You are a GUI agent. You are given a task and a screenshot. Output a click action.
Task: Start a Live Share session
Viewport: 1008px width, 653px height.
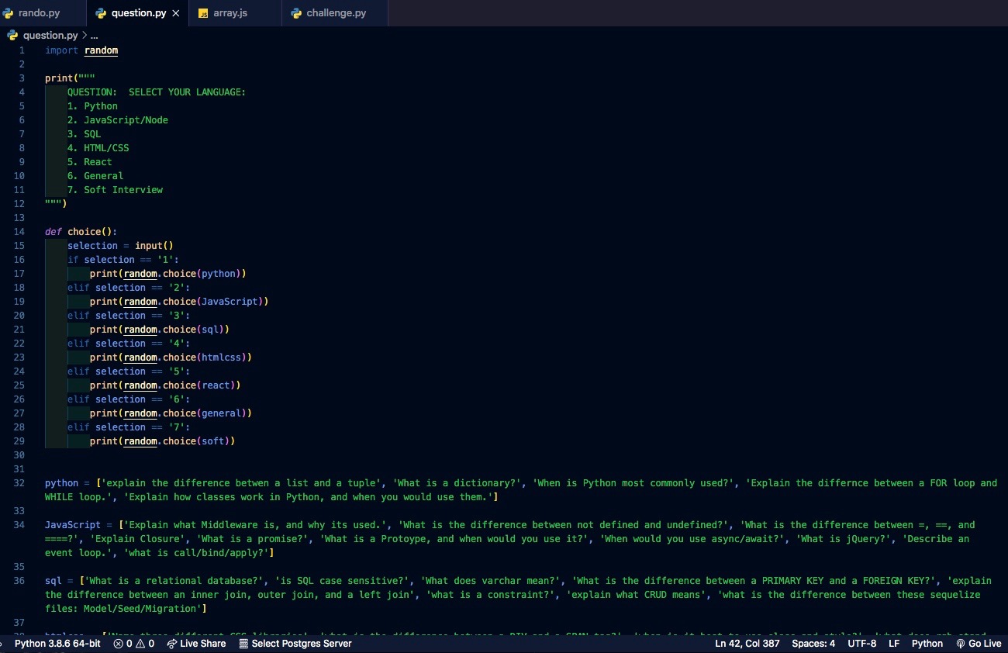(x=196, y=644)
